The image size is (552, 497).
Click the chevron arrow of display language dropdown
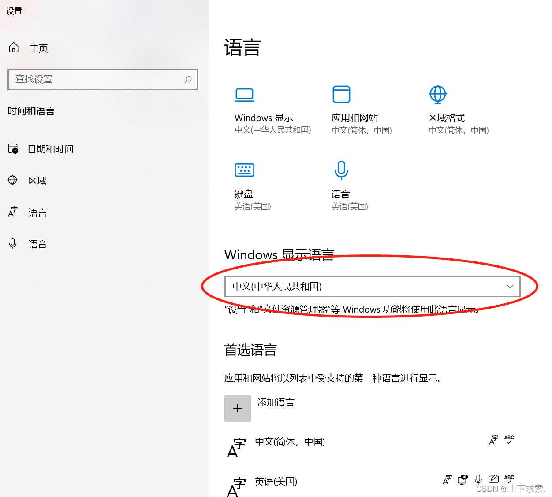tap(510, 287)
